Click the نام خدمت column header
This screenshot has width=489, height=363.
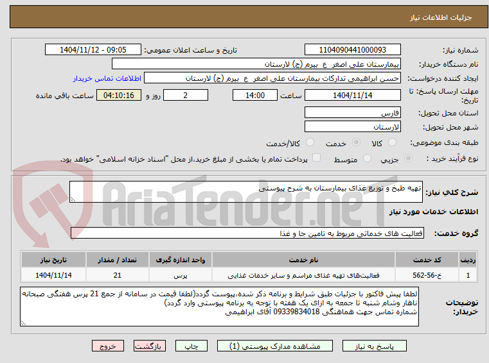(303, 260)
